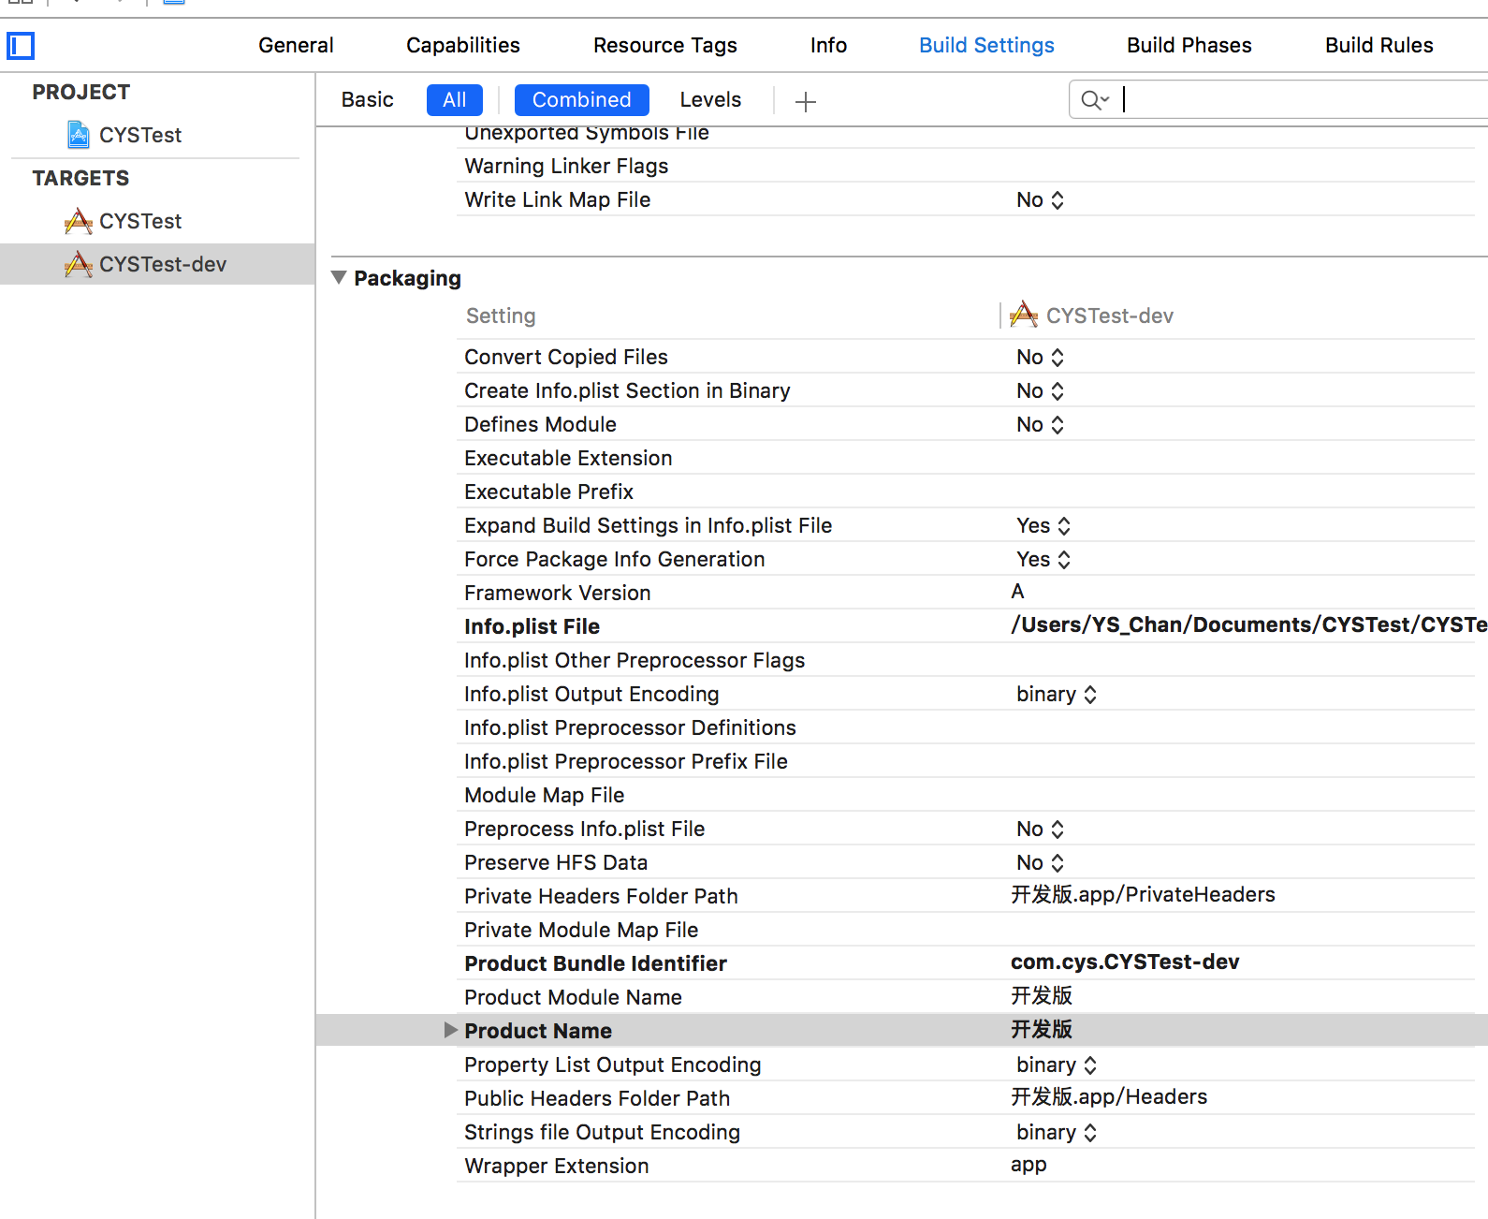Change Preserve HFS Data value
Viewport: 1488px width, 1219px height.
click(1040, 862)
